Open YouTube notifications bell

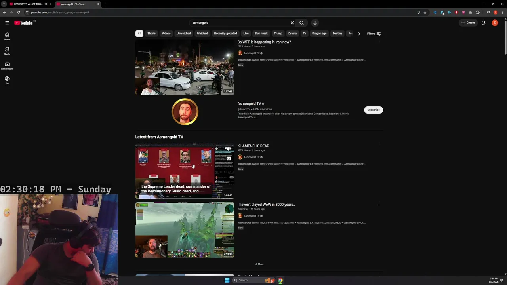coord(483,23)
